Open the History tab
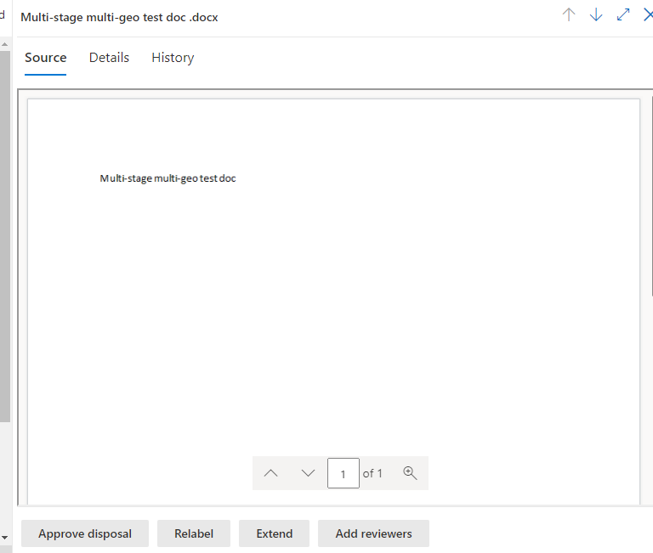 (x=173, y=58)
